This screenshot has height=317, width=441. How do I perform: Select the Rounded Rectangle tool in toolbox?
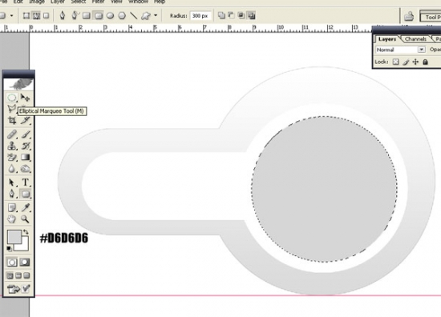coord(25,194)
